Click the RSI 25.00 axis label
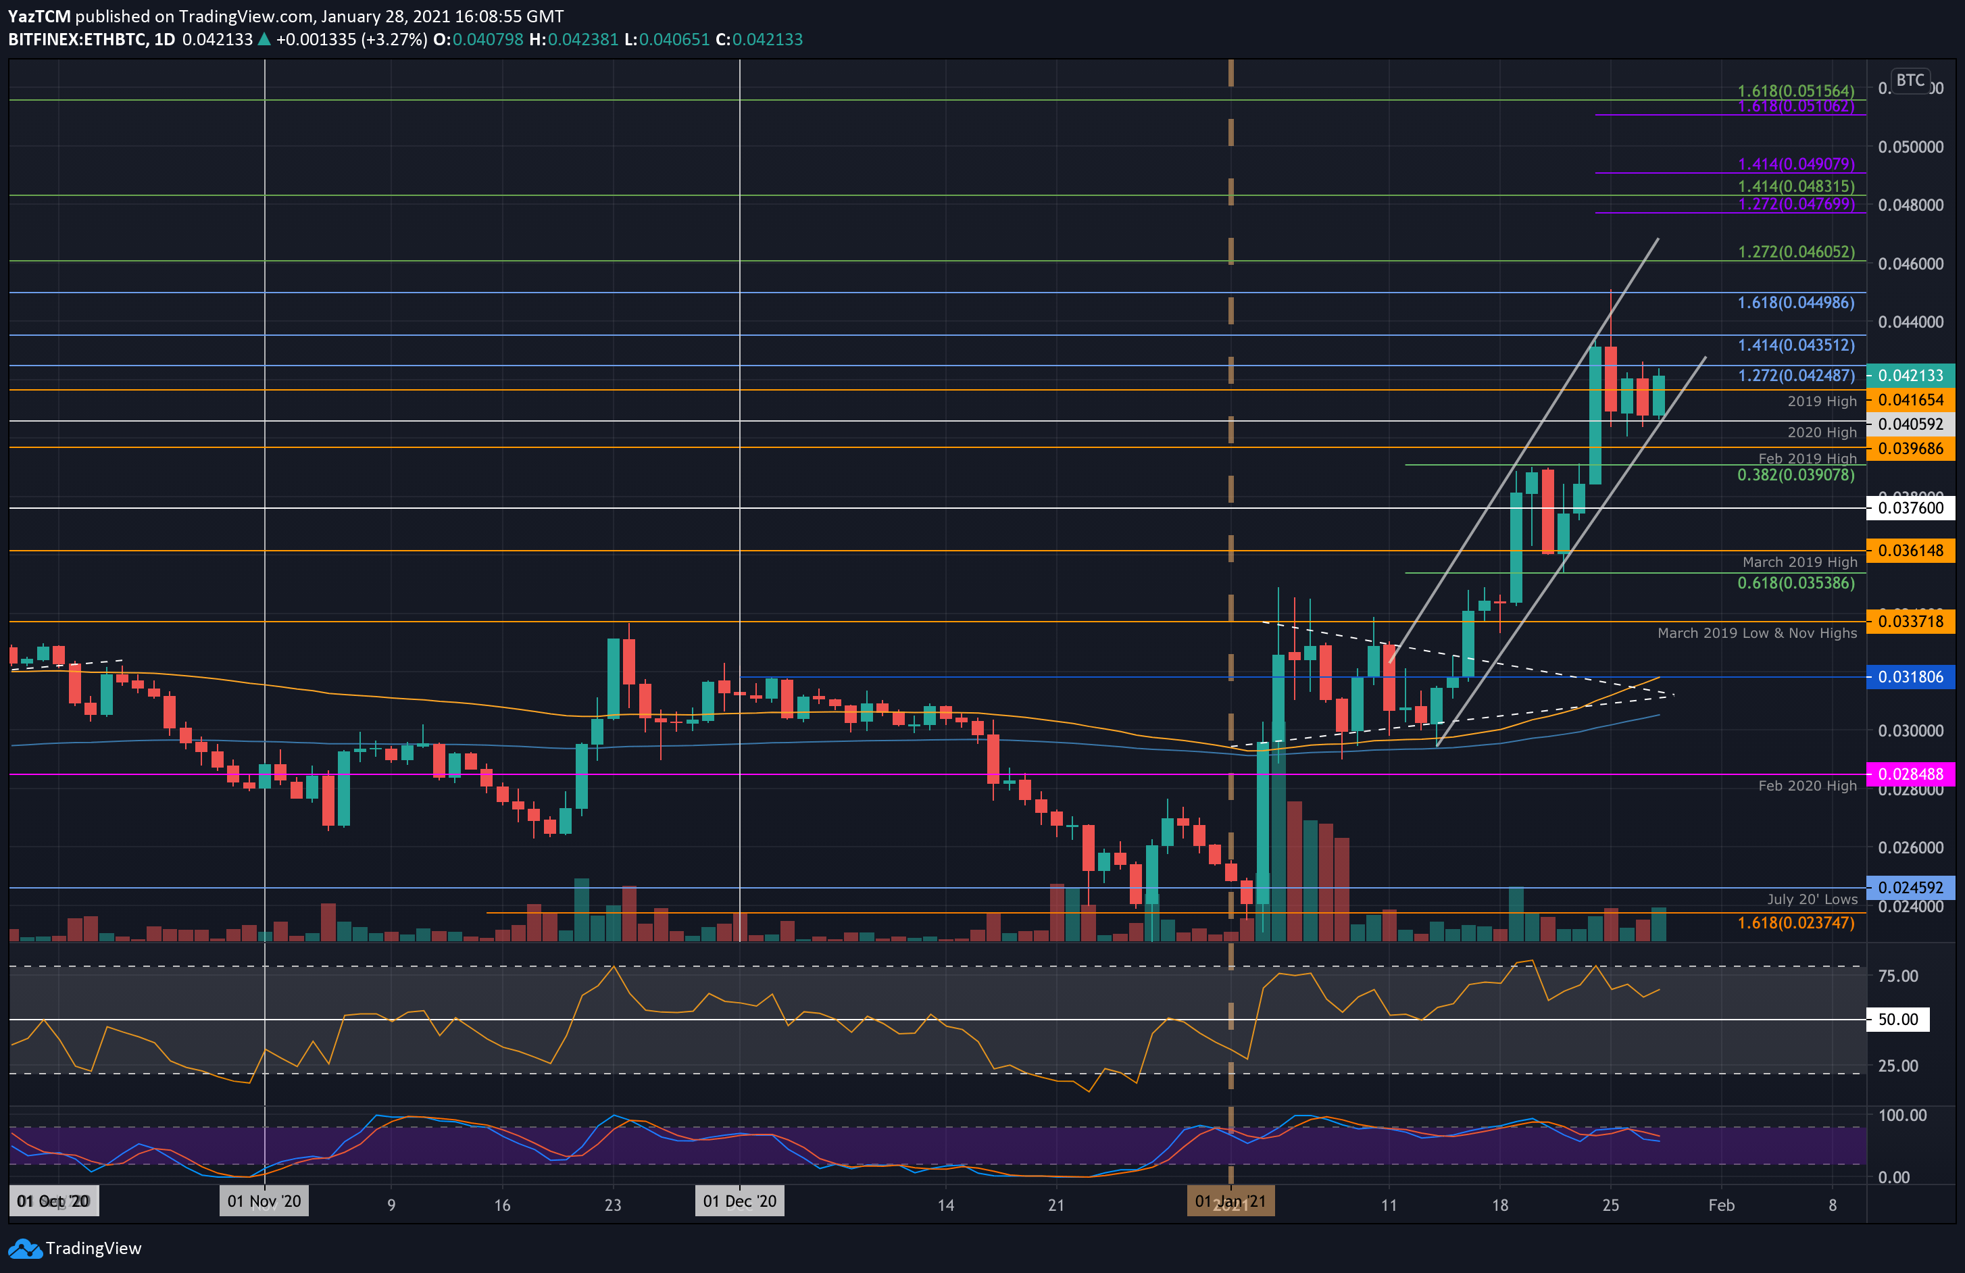The image size is (1965, 1273). pos(1898,1066)
